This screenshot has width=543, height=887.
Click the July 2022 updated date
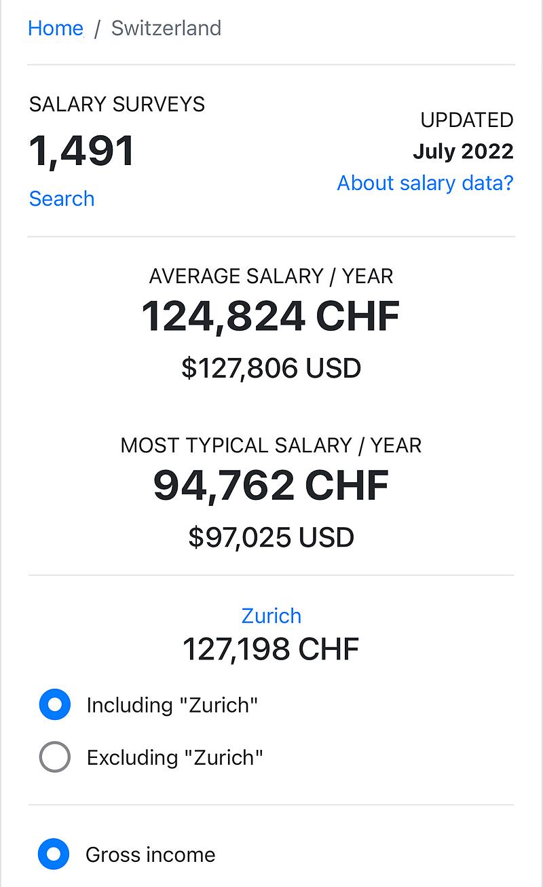(x=463, y=151)
